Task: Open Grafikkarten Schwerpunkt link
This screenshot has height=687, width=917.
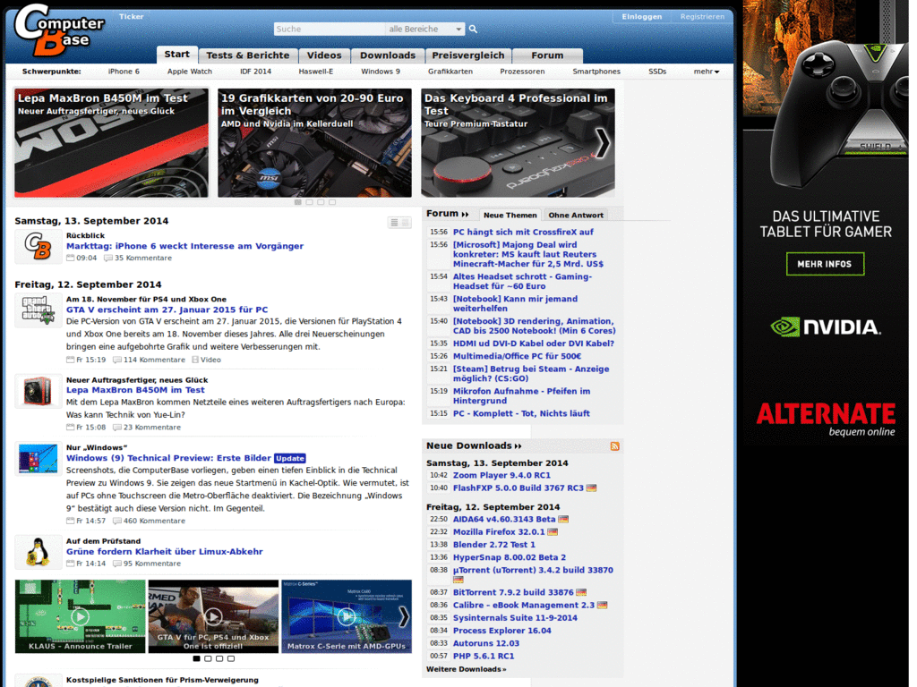Action: [450, 72]
